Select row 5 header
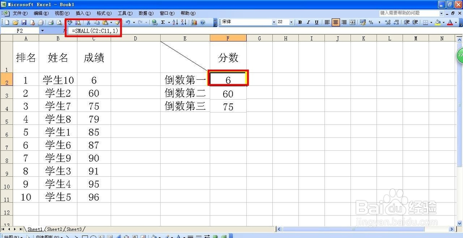 pos(6,118)
